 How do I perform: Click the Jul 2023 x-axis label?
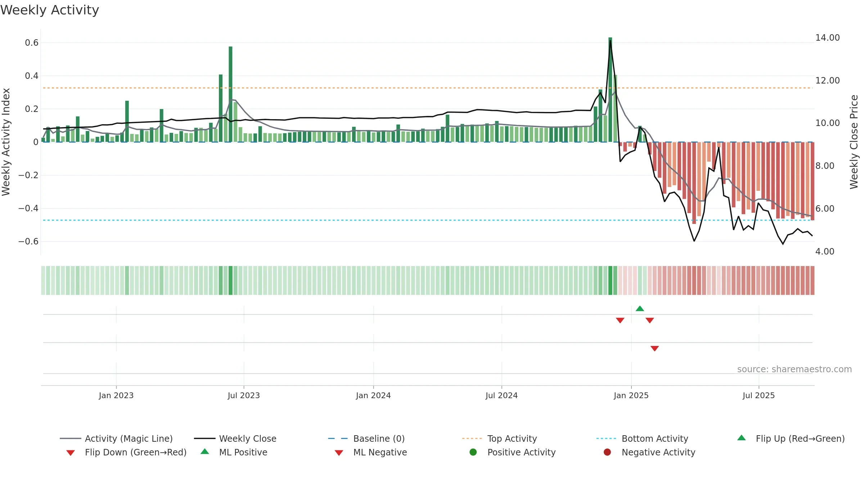point(244,395)
